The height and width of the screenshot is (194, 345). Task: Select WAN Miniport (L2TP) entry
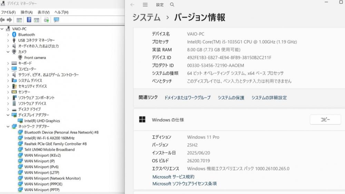[42, 173]
